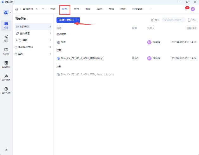Click the 团队成员 team members icon
Image resolution: width=199 pixels, height=155 pixels.
(x=6, y=77)
